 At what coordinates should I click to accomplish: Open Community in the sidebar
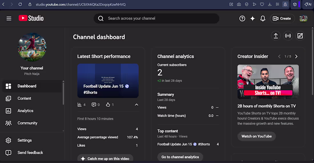point(32,123)
